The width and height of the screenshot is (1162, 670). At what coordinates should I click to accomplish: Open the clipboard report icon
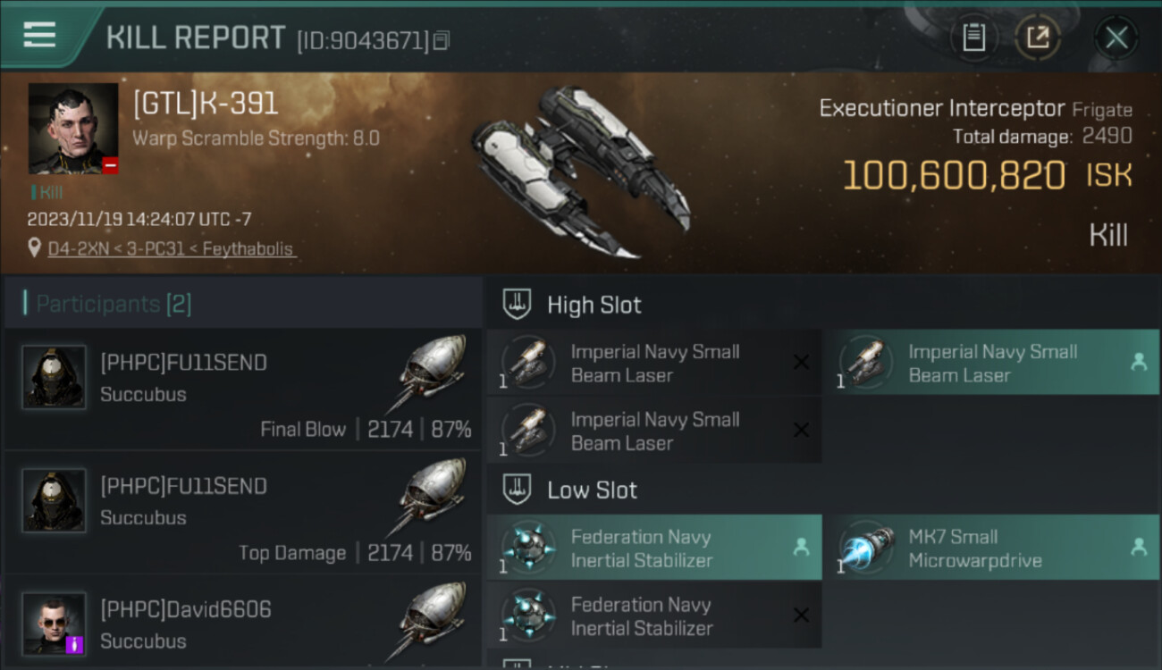[x=973, y=38]
